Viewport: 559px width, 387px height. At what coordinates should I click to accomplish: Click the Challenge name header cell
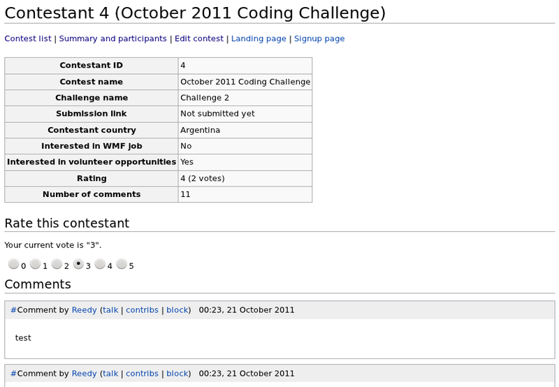click(x=92, y=98)
